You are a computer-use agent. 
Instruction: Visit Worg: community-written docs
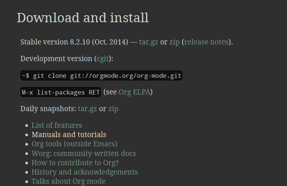[x=83, y=153]
